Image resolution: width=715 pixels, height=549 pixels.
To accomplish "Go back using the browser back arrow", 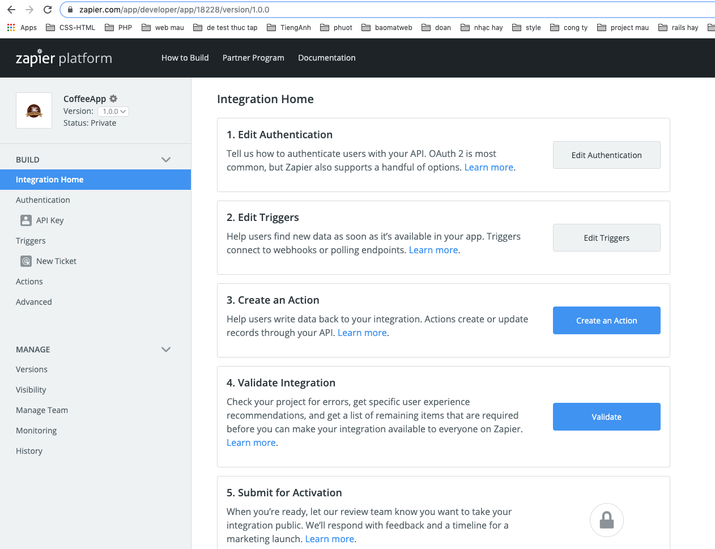I will coord(11,10).
